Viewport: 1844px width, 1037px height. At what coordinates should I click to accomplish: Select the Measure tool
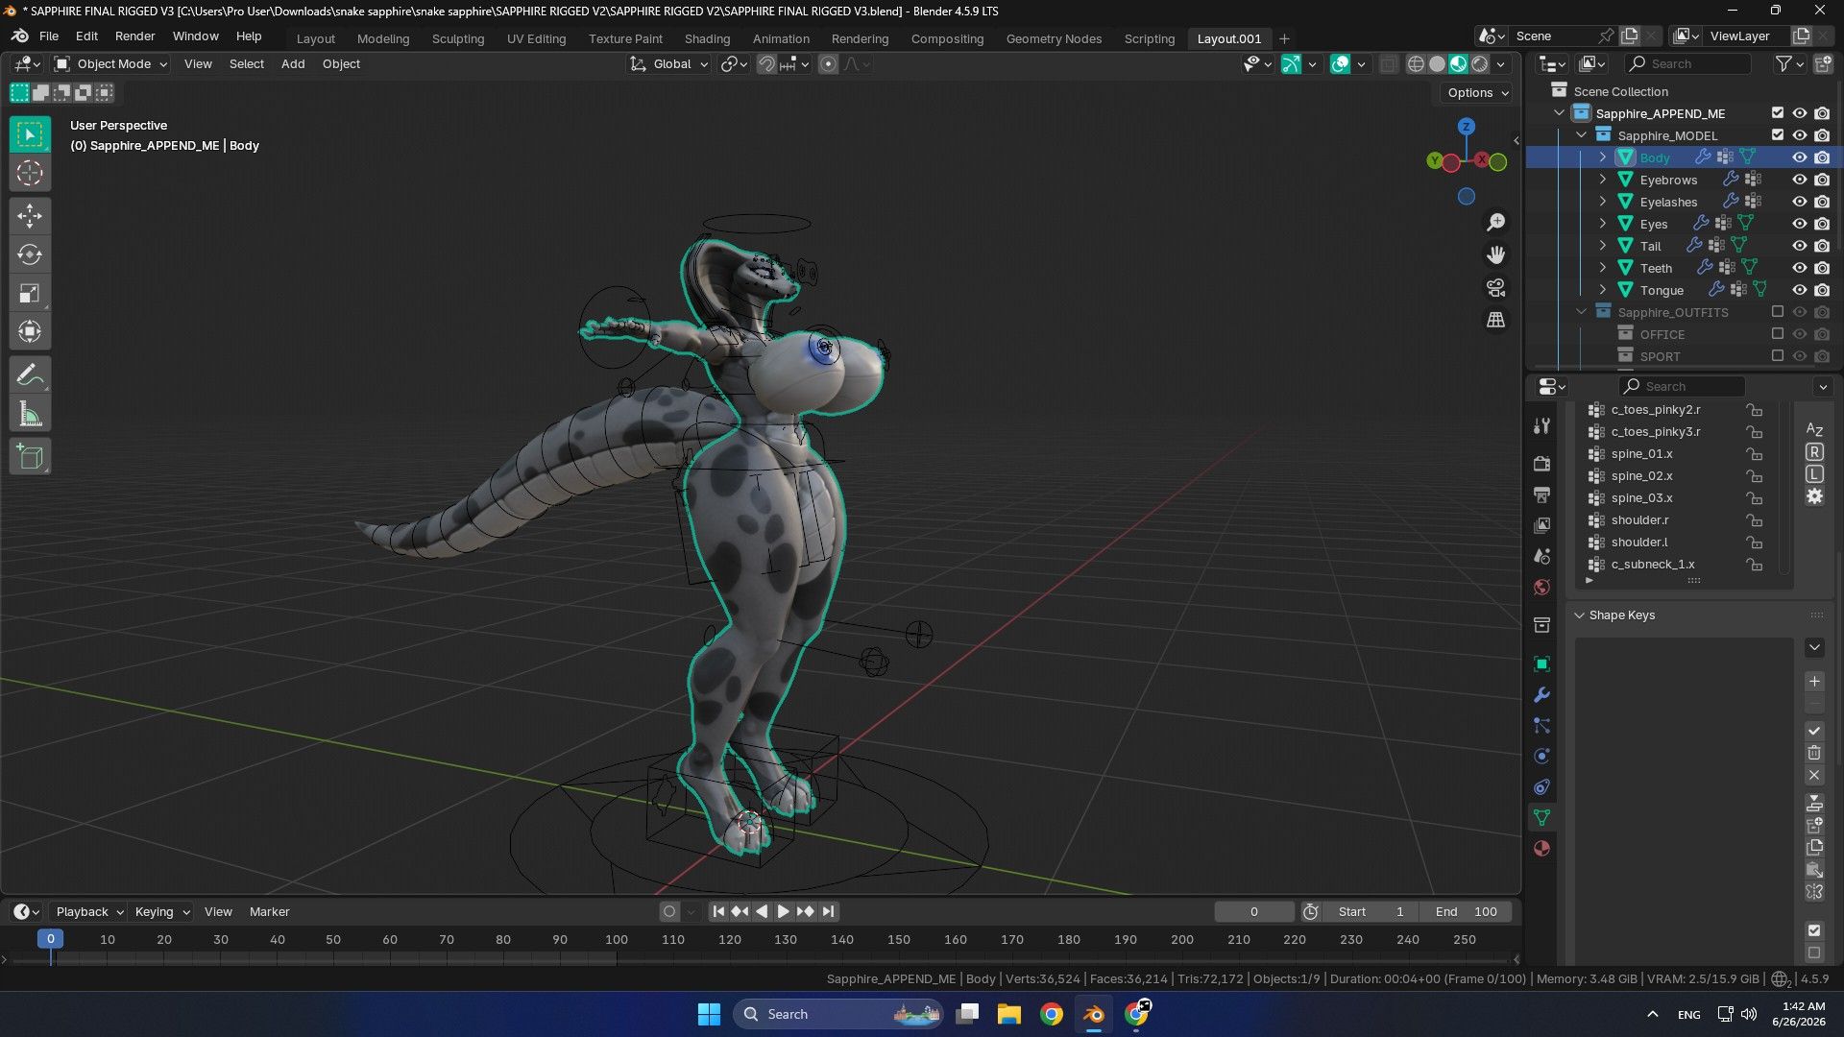[x=30, y=414]
